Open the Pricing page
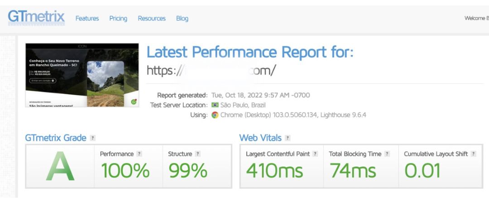Screen dimensions: 489x203 point(118,18)
